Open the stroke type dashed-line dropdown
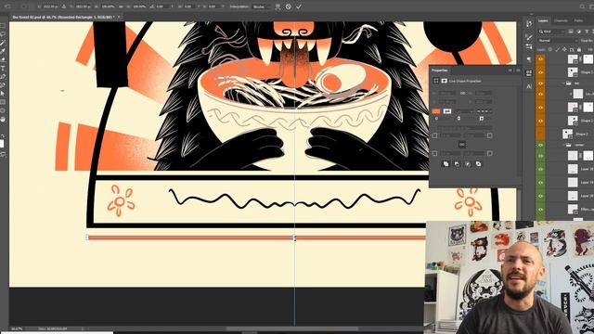 484,111
